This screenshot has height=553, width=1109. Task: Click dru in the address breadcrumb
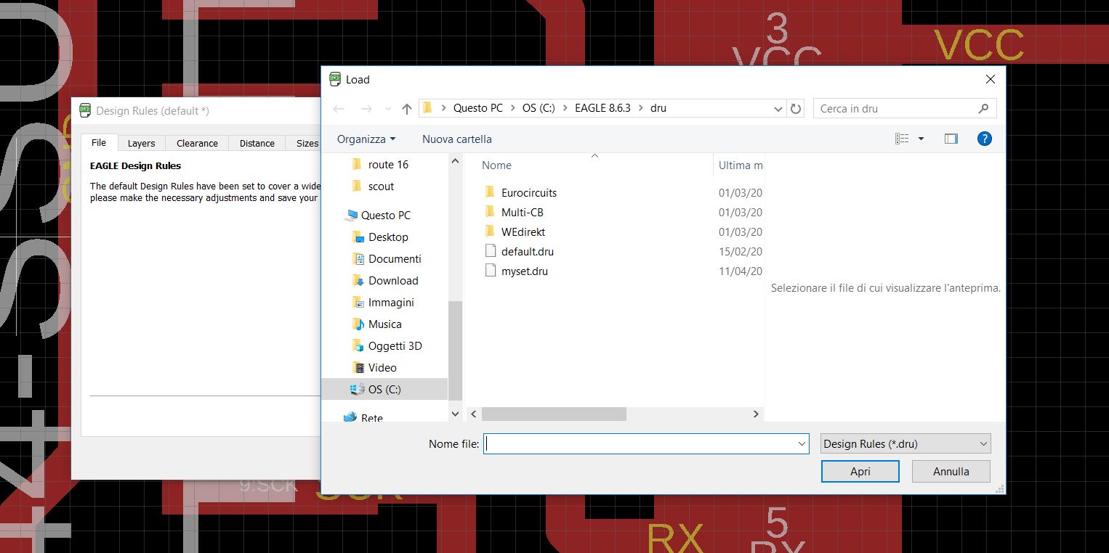(x=658, y=108)
